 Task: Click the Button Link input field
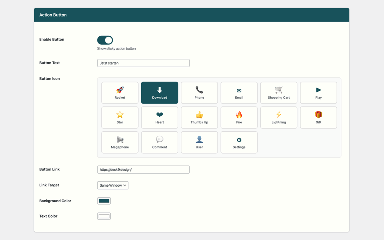[x=143, y=169]
